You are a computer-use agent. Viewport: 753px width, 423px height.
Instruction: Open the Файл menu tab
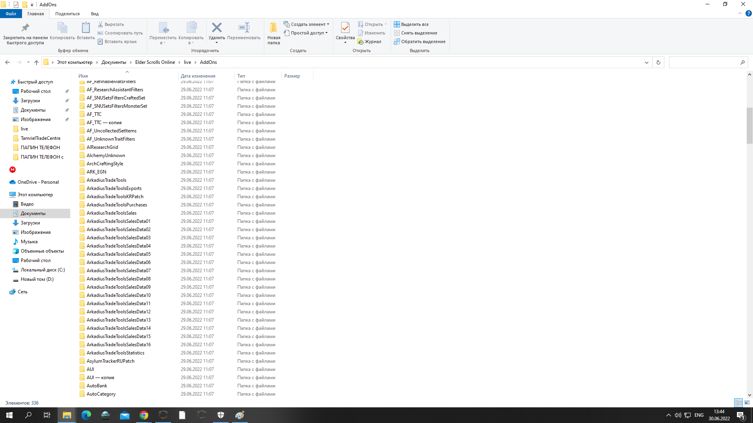point(11,14)
